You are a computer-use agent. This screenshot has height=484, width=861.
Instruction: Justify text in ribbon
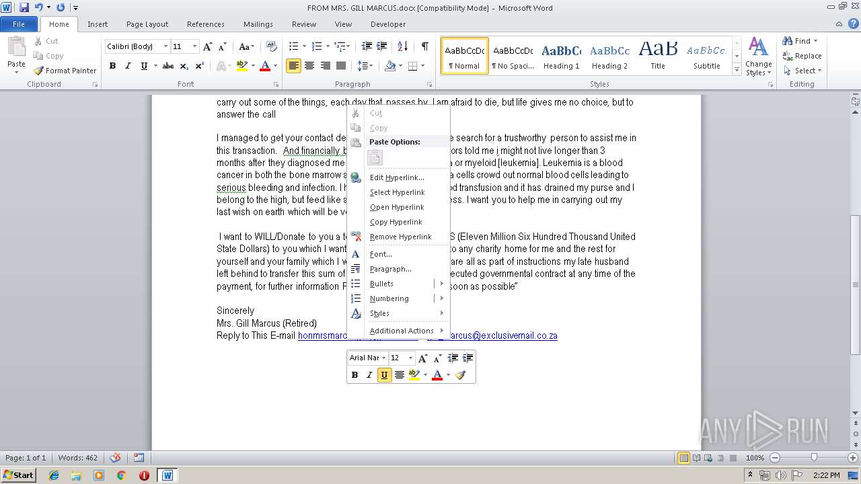point(341,66)
